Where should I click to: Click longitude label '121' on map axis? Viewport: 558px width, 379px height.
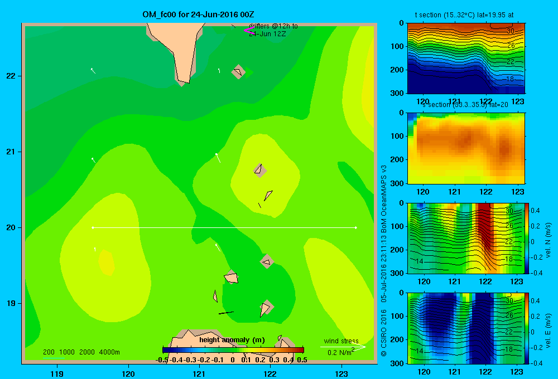point(199,373)
